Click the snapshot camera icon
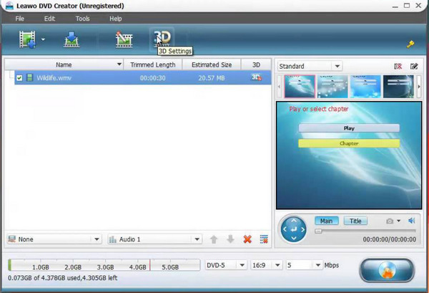The width and height of the screenshot is (429, 293). pyautogui.click(x=390, y=221)
